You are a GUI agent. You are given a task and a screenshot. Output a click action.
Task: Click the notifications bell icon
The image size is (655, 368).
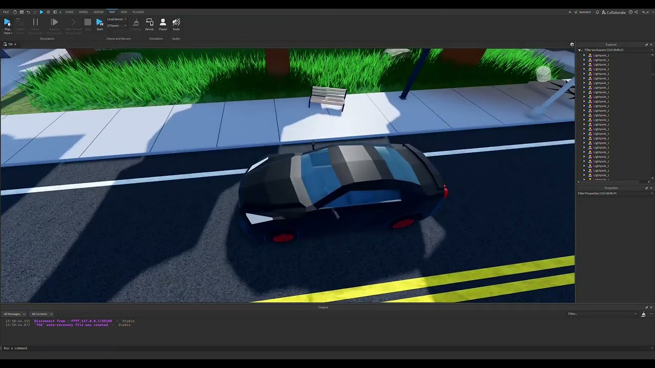597,12
